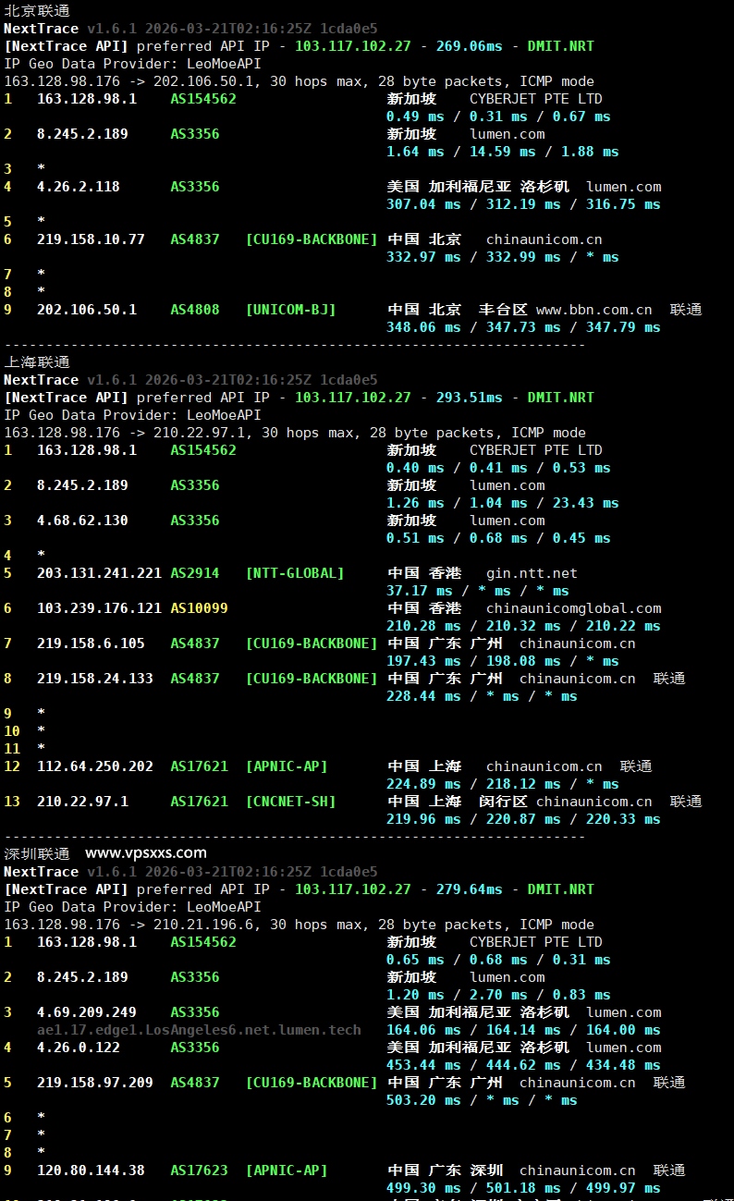Click the [NTT-GLOBAL] network tag
The width and height of the screenshot is (734, 1201).
(295, 573)
